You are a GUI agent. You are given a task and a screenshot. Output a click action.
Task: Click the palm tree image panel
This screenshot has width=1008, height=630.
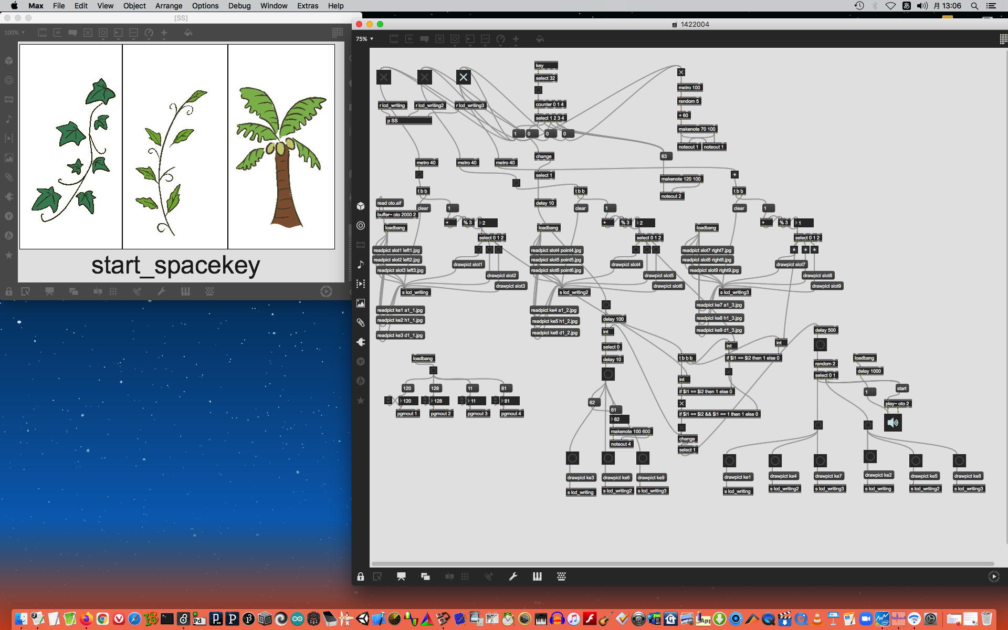point(281,146)
